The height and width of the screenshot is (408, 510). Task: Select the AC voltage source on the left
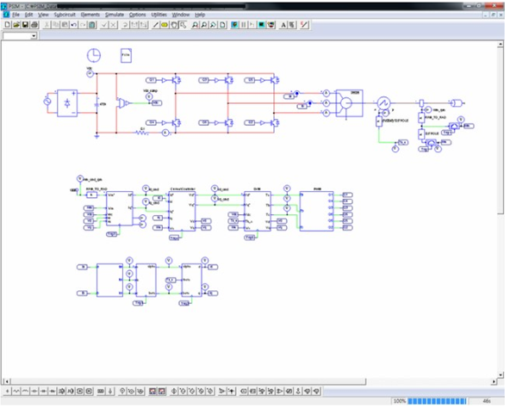pyautogui.click(x=47, y=101)
